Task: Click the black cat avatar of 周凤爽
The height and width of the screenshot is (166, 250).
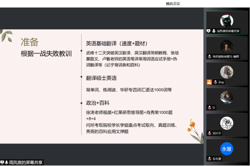Action: [226, 21]
